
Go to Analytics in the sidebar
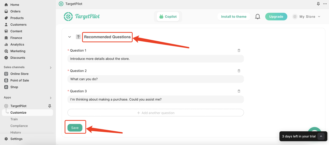tap(17, 44)
